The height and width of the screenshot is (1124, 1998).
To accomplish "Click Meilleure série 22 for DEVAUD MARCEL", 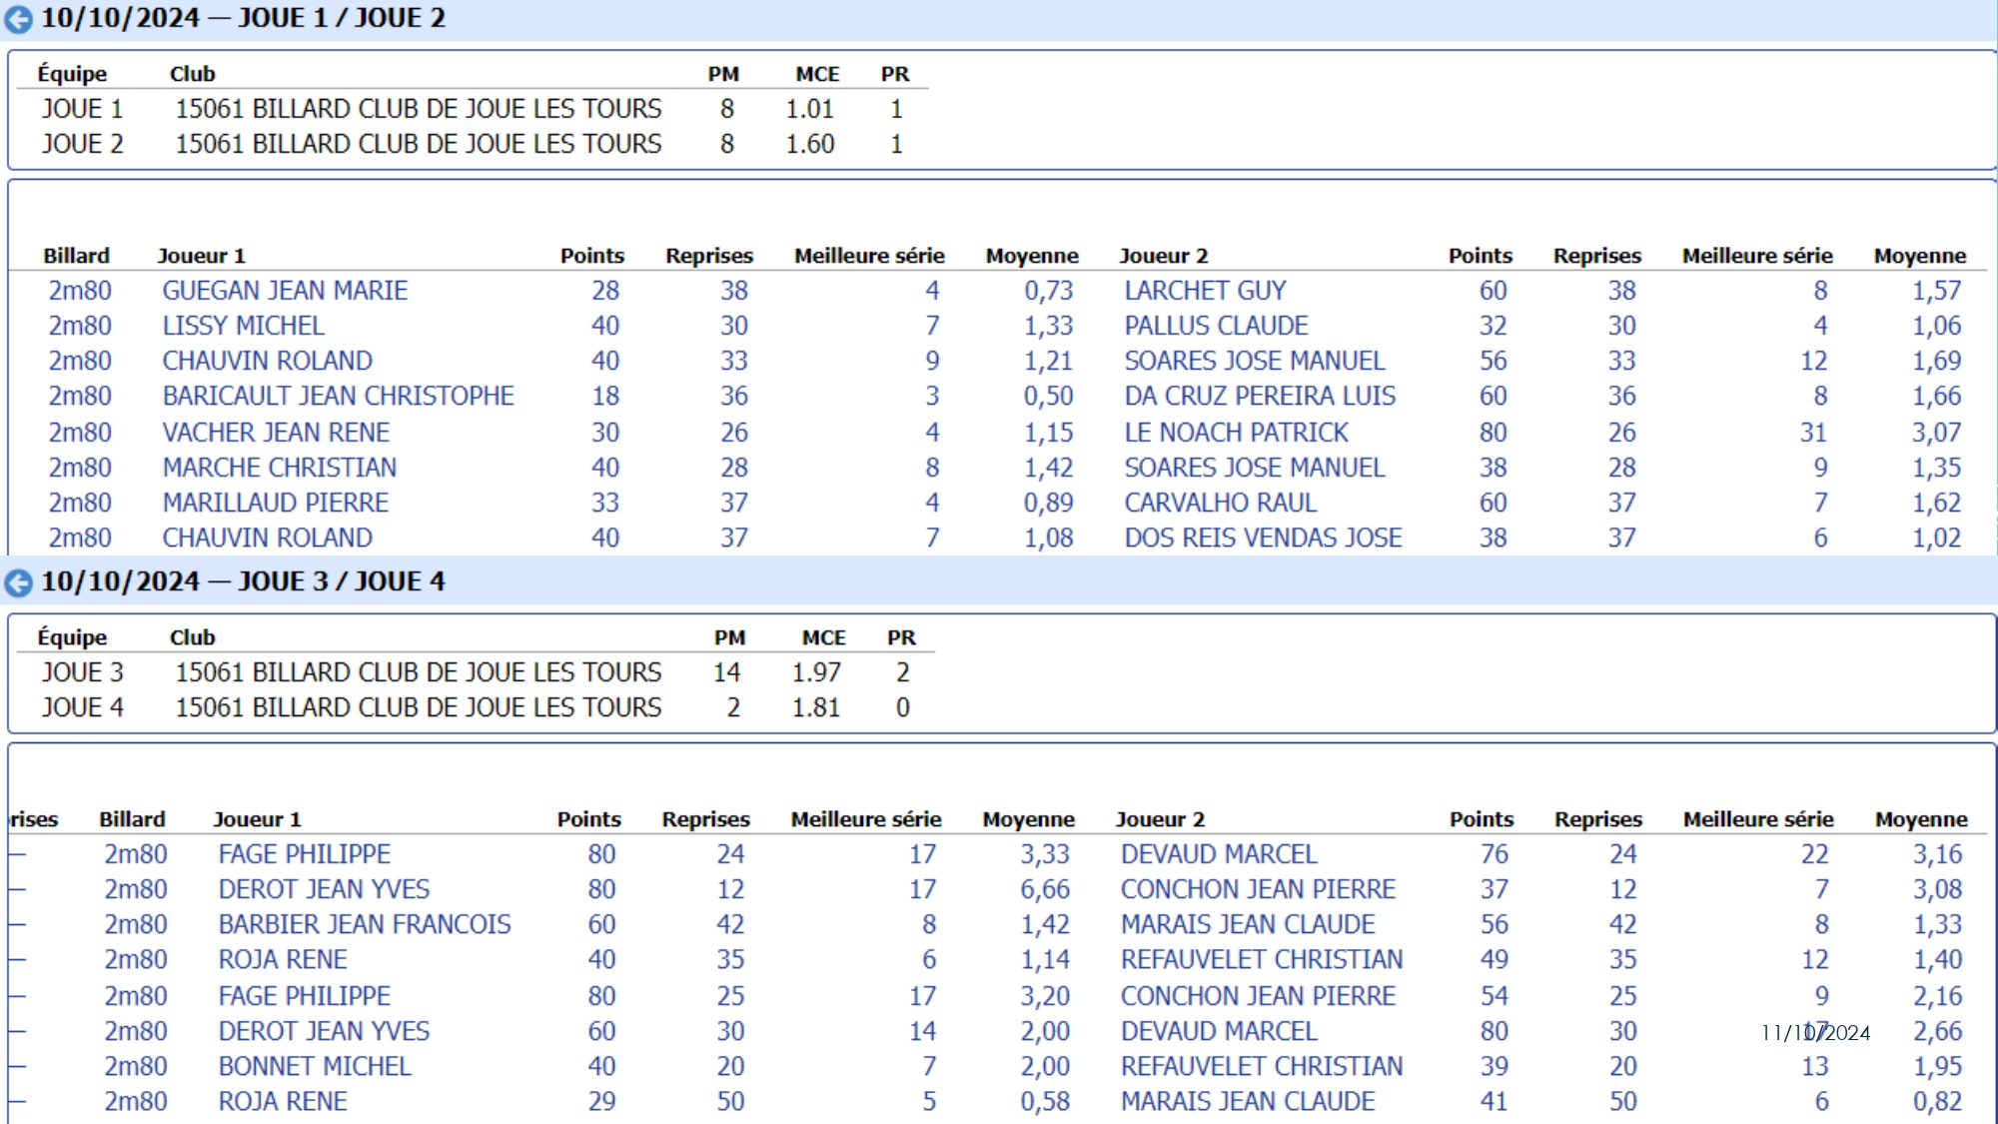I will coord(1814,854).
